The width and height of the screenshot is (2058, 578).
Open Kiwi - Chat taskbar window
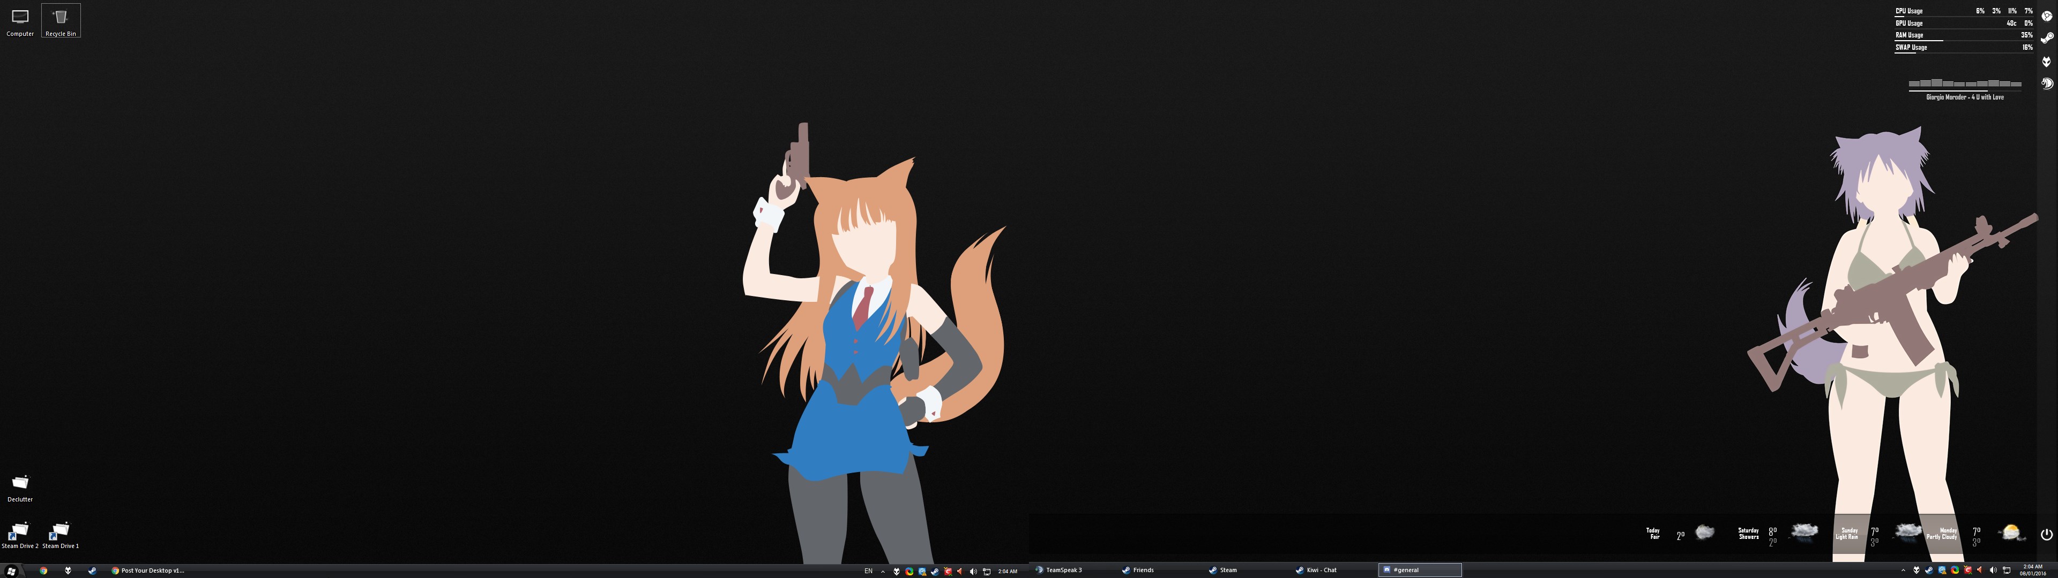coord(1317,570)
